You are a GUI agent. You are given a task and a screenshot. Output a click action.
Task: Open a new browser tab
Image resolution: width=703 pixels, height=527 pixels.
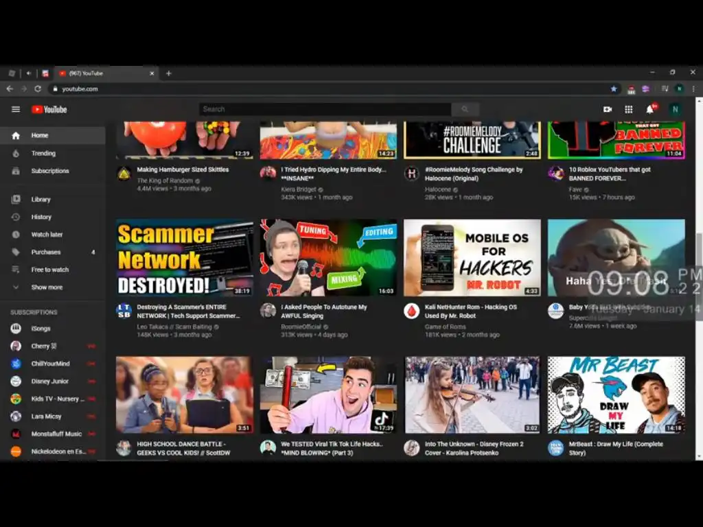point(169,73)
